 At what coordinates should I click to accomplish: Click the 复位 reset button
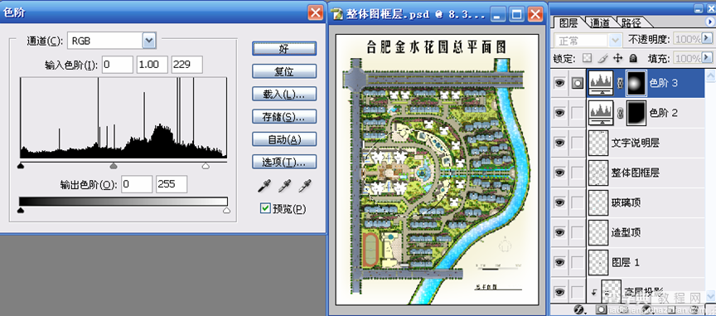point(284,71)
